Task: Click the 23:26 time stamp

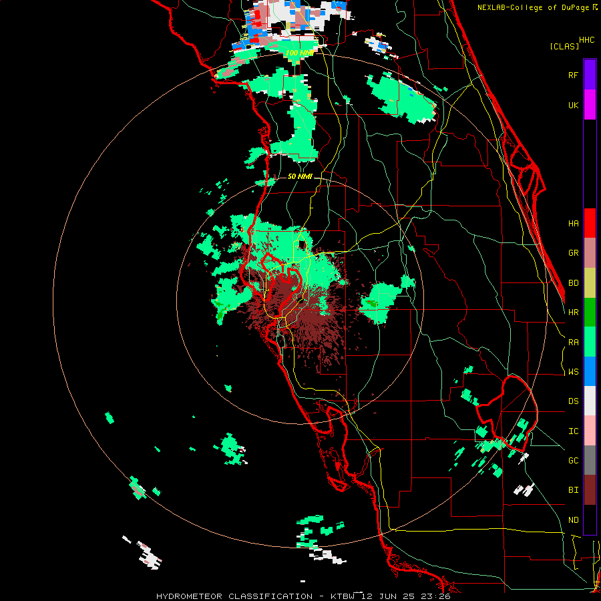Action: (x=437, y=596)
